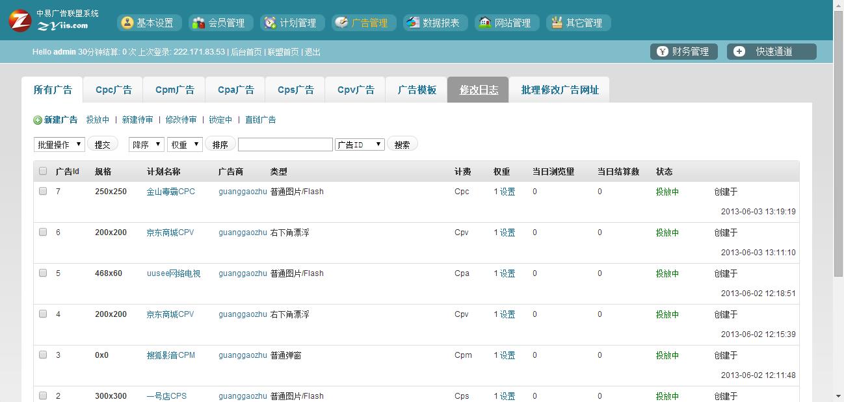The width and height of the screenshot is (844, 402).
Task: Click 投放中 status for ad 6
Action: pyautogui.click(x=667, y=232)
